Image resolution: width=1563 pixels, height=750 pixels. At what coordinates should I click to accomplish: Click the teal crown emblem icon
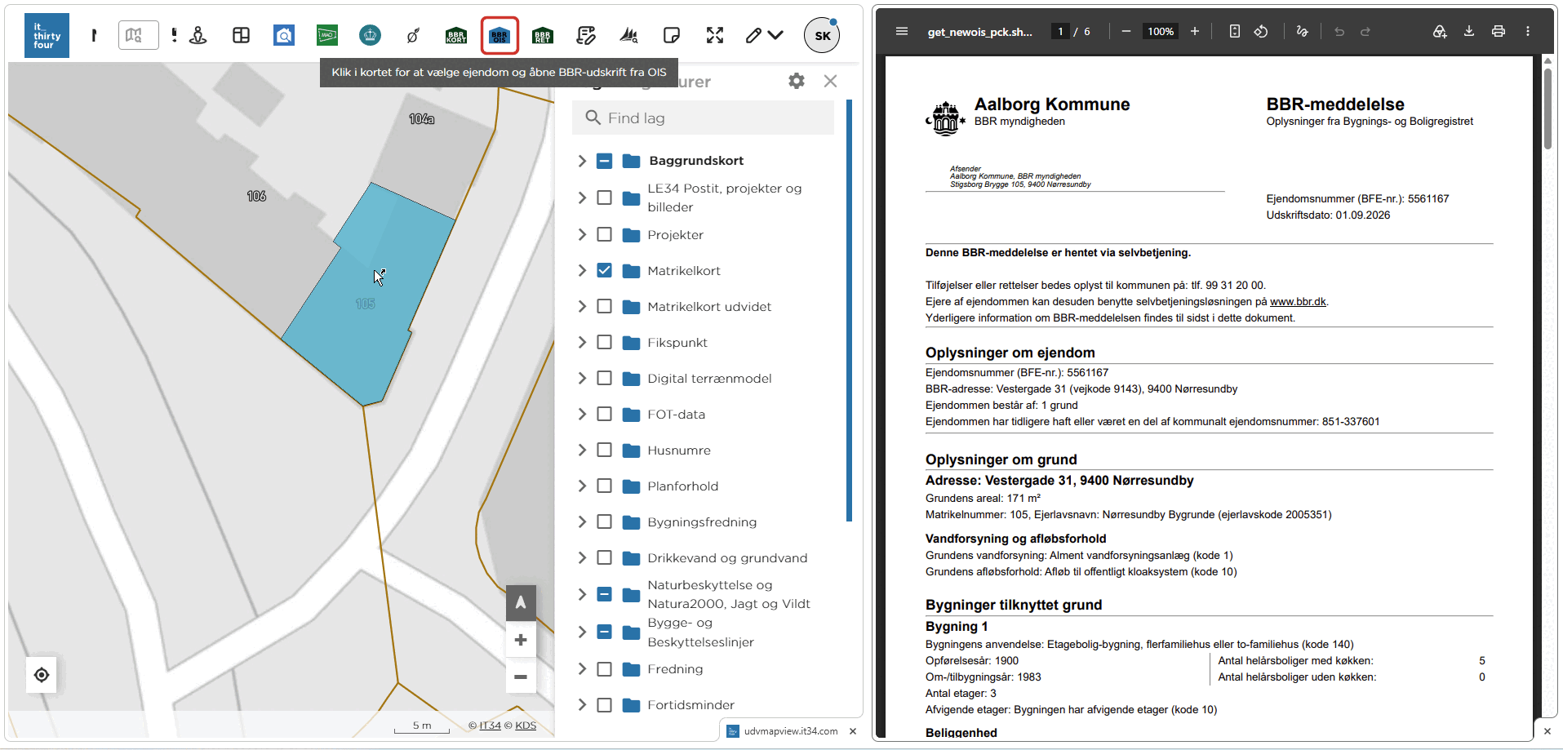coord(371,35)
